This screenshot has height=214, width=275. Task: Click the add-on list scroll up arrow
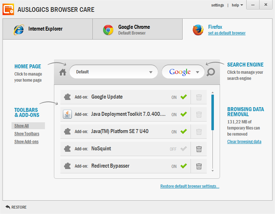(212, 92)
